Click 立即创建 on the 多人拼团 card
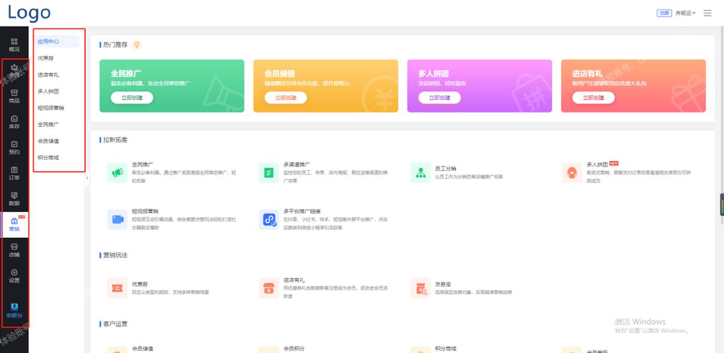724x353 pixels. 439,98
